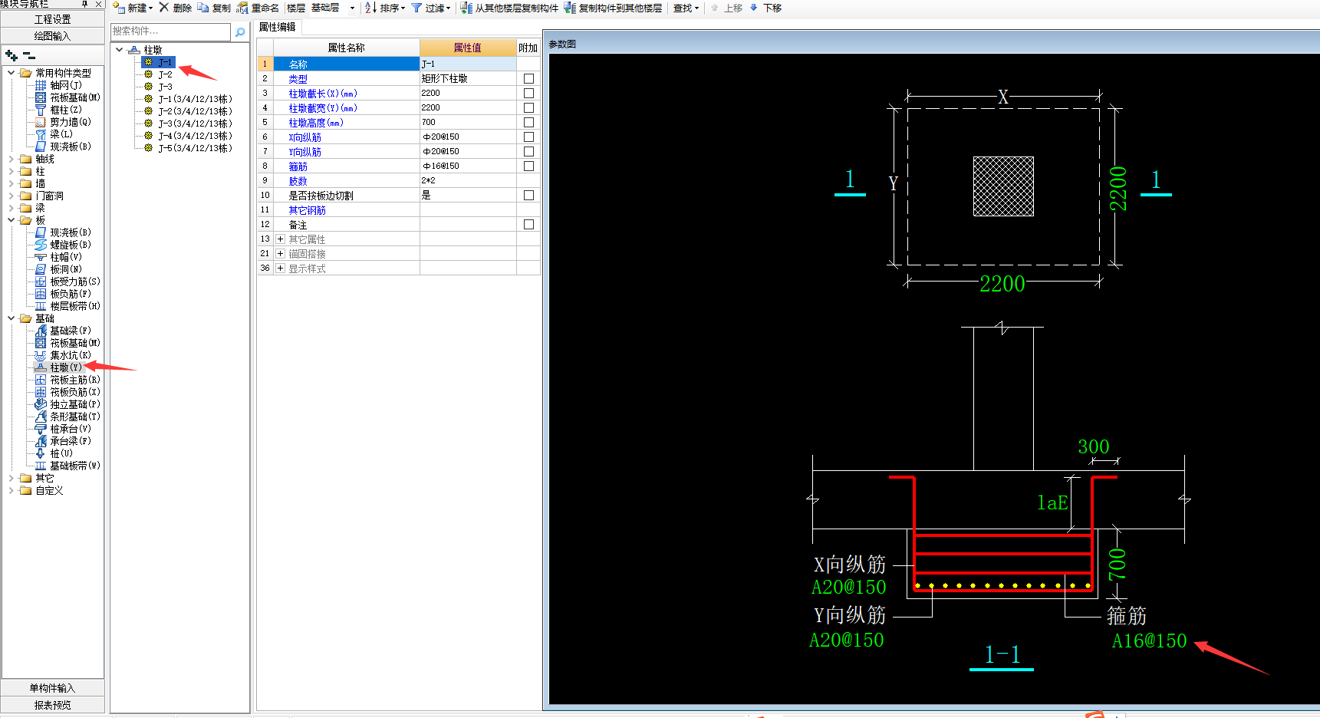Tick 附加 checkbox for X向纵筋 row
The image size is (1320, 718).
tap(528, 137)
